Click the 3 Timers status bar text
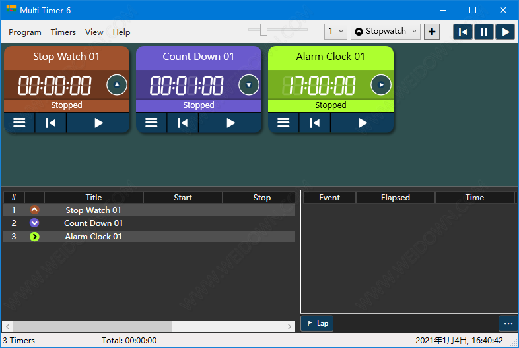519x348 pixels. [x=19, y=340]
